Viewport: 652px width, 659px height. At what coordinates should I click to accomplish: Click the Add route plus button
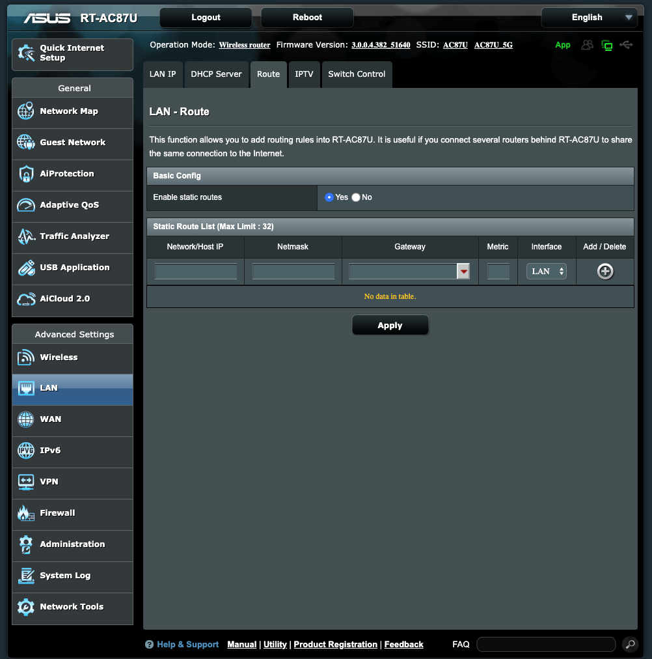pos(604,272)
